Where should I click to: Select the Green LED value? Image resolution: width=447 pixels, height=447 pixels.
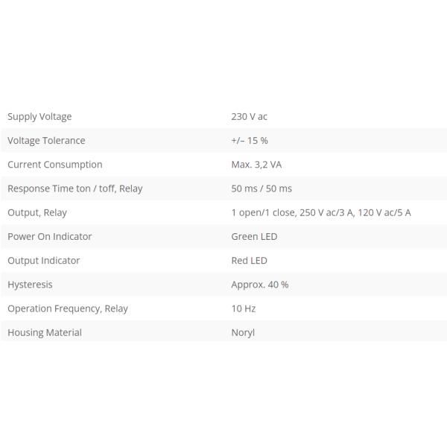[x=254, y=236]
